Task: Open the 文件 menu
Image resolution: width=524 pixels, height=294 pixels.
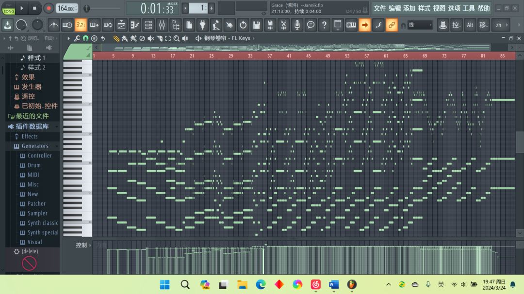Action: (x=379, y=8)
